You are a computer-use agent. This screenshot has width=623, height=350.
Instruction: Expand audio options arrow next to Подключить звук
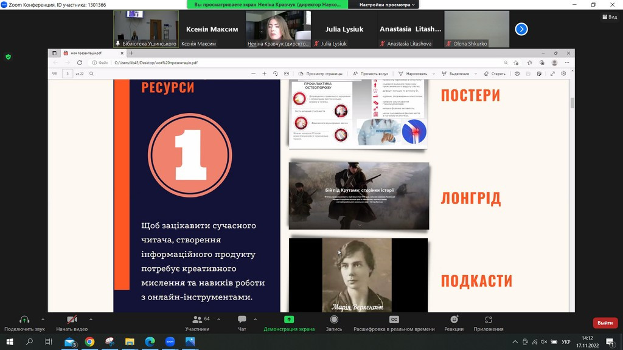pos(43,319)
